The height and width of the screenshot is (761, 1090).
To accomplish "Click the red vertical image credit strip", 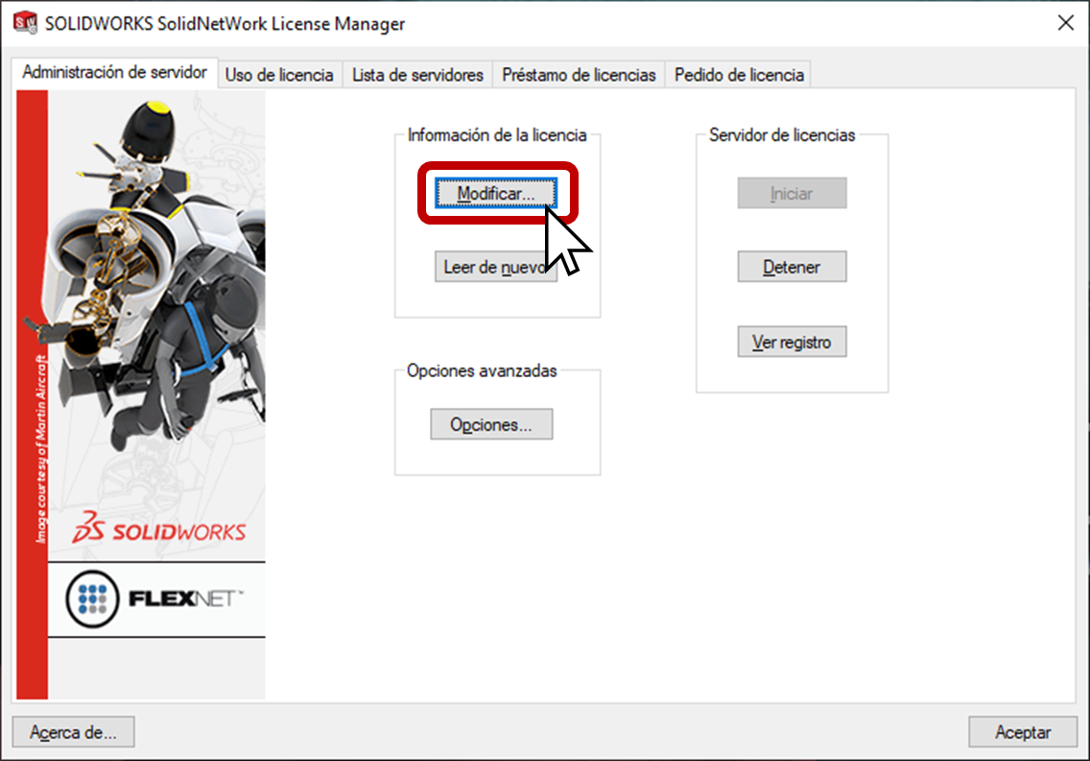I will (32, 394).
